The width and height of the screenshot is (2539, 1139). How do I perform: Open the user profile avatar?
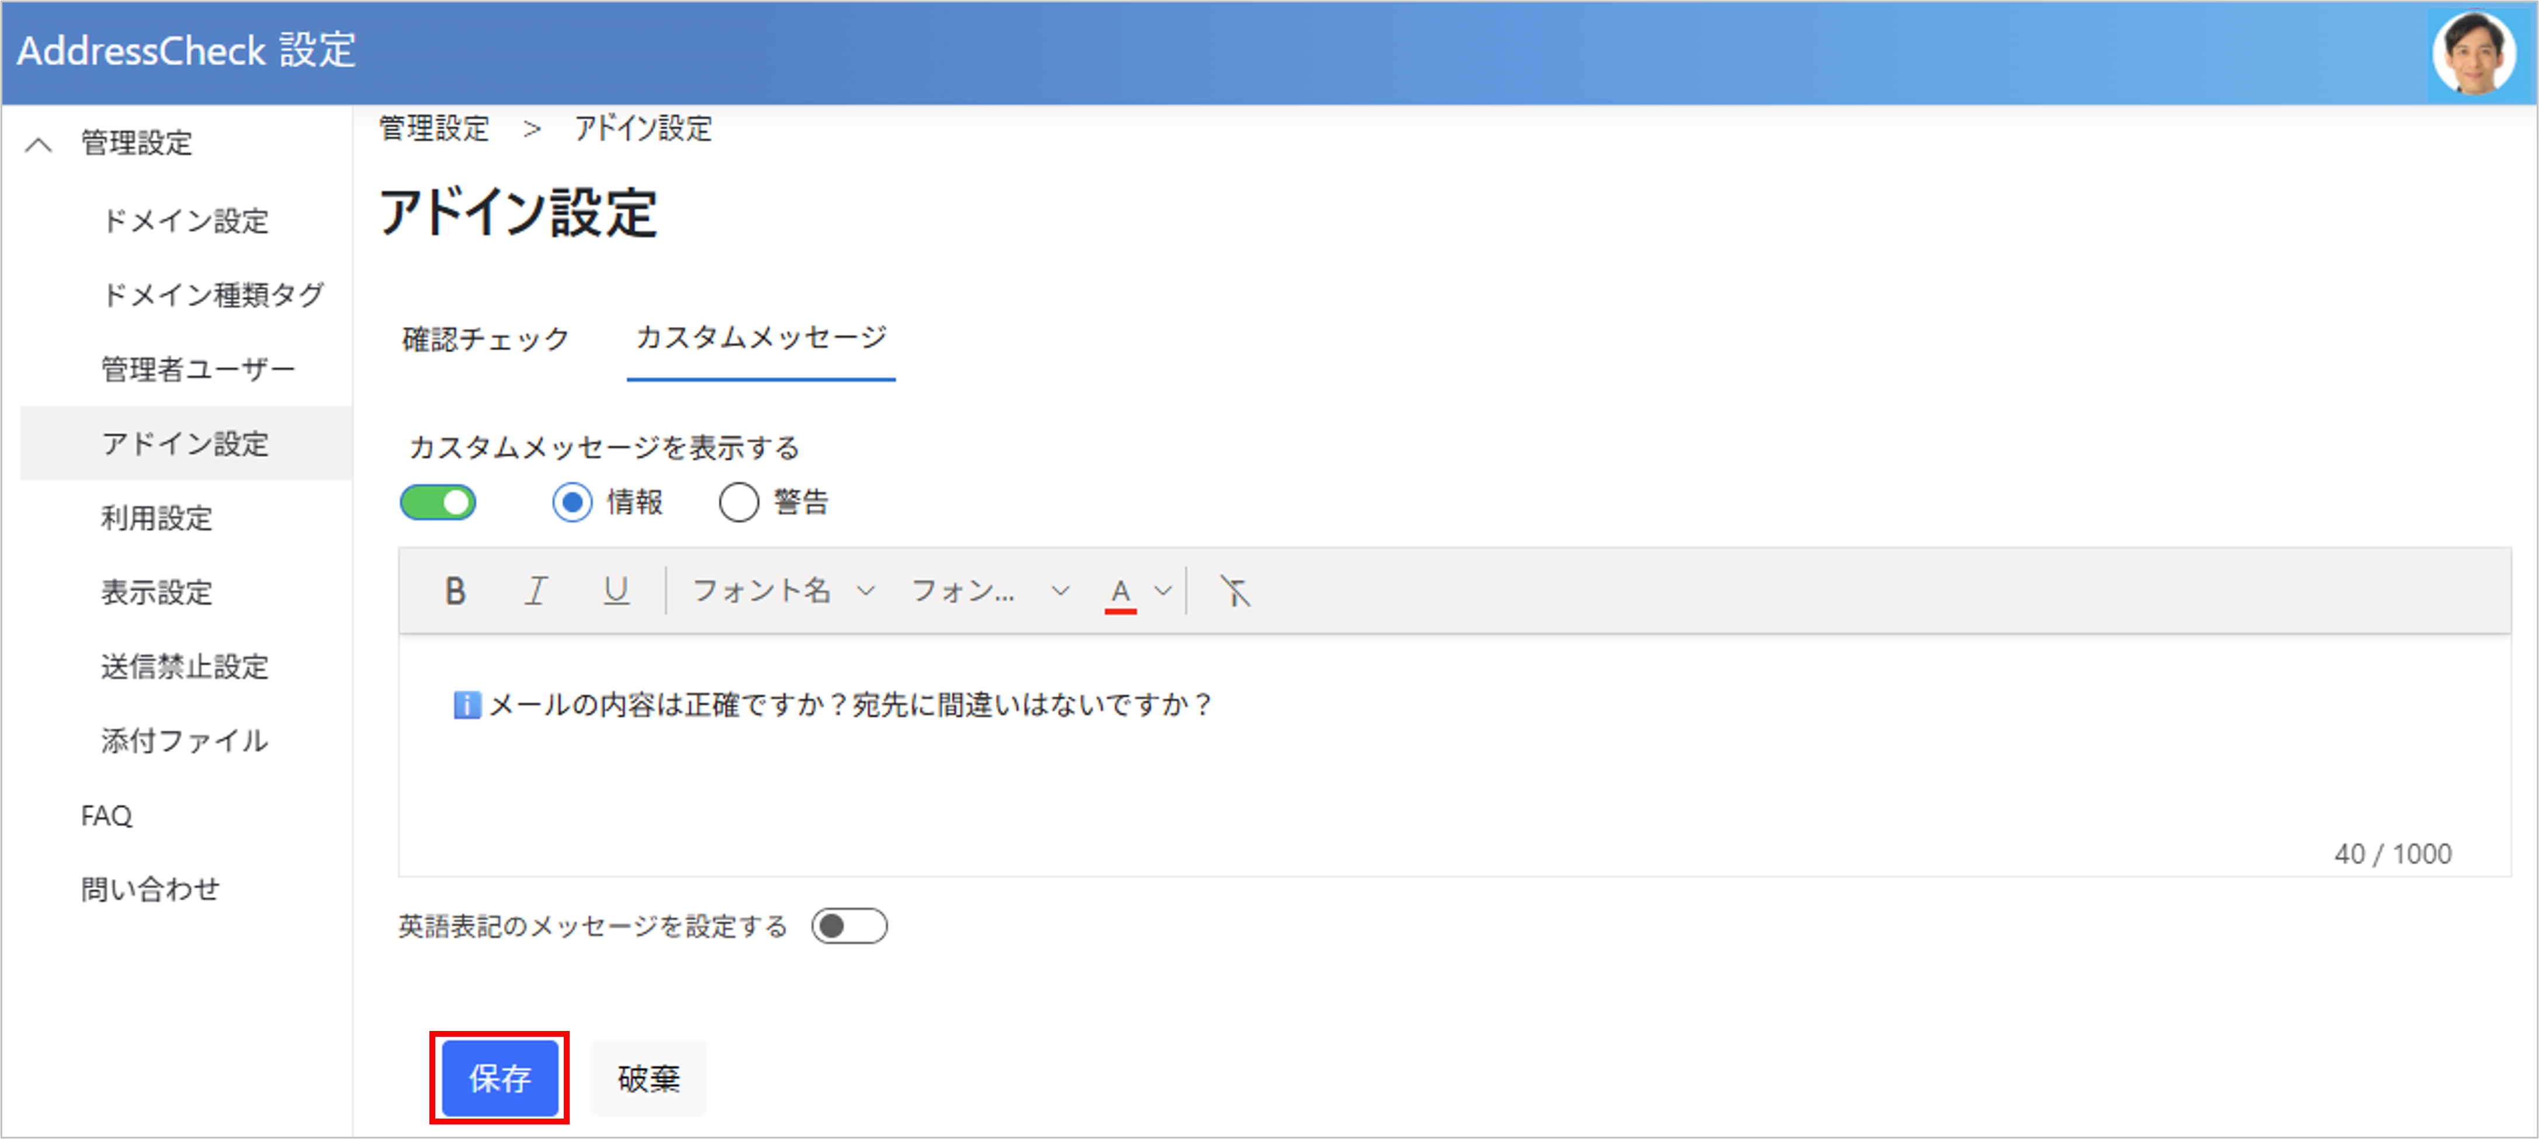pos(2474,51)
